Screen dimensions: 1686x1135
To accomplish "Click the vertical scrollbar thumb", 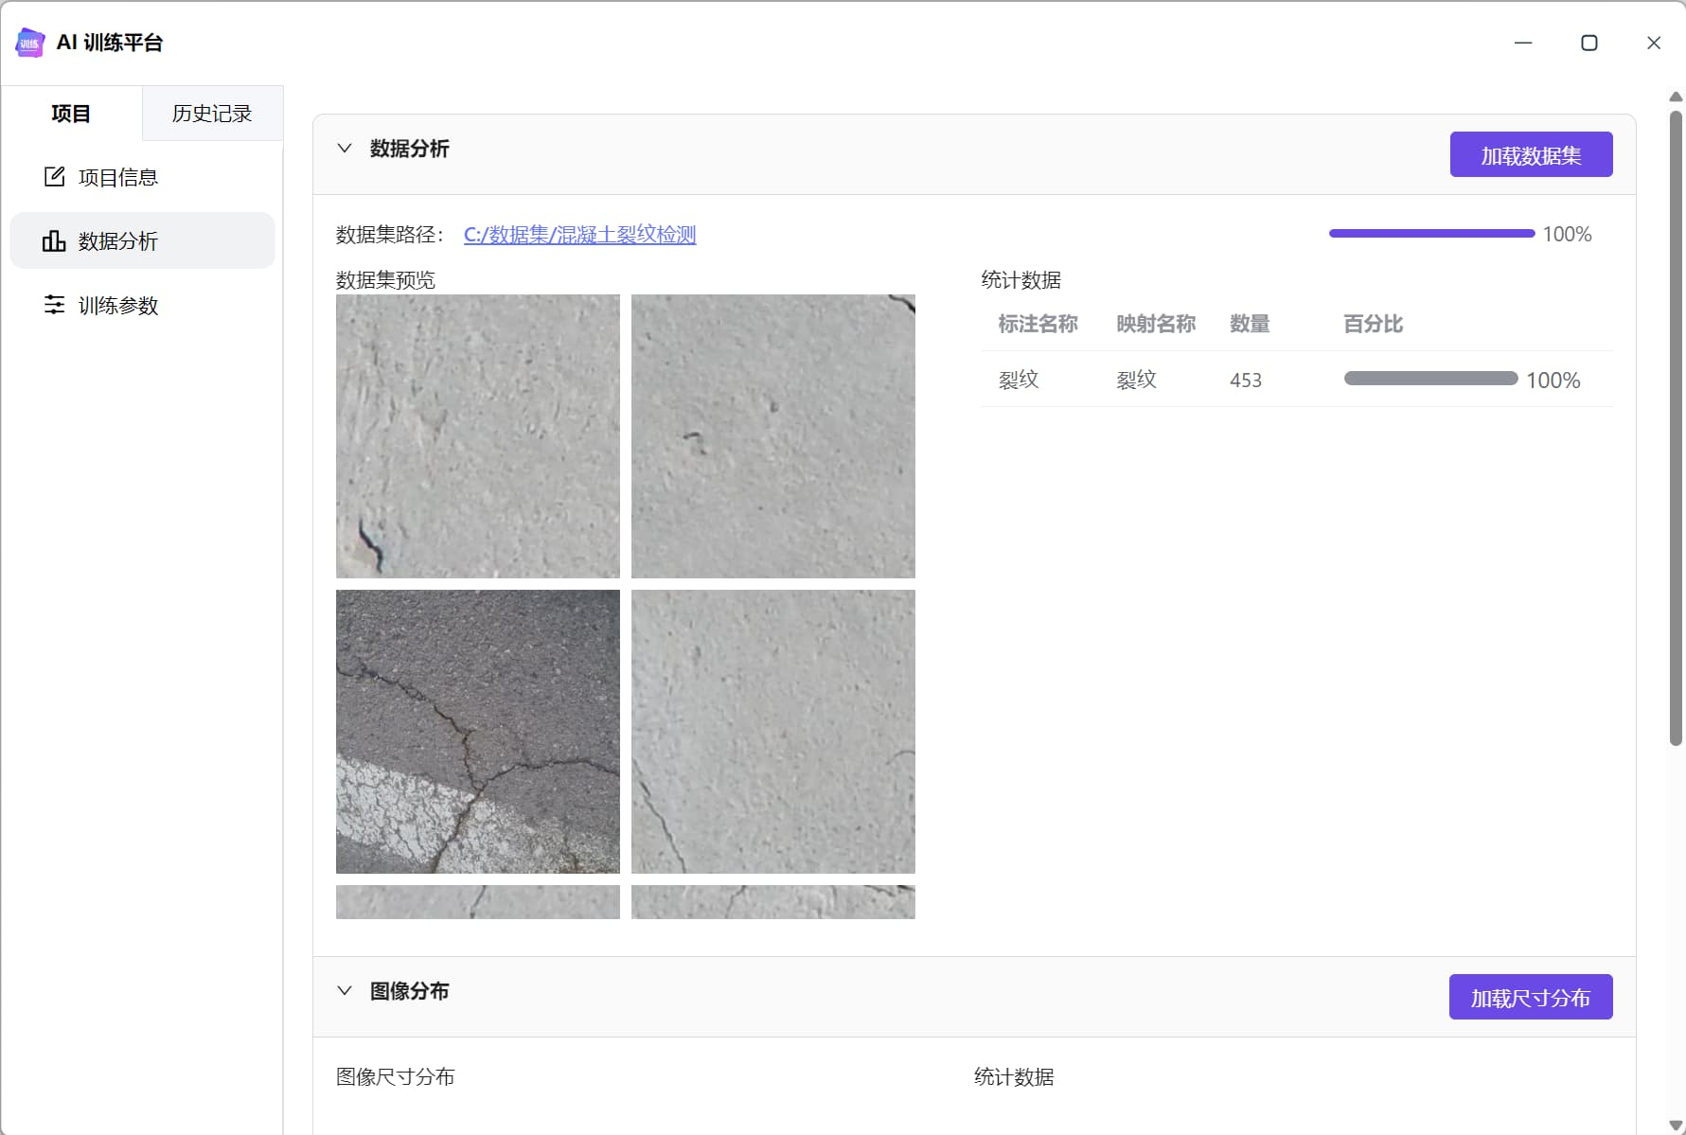I will [1676, 428].
